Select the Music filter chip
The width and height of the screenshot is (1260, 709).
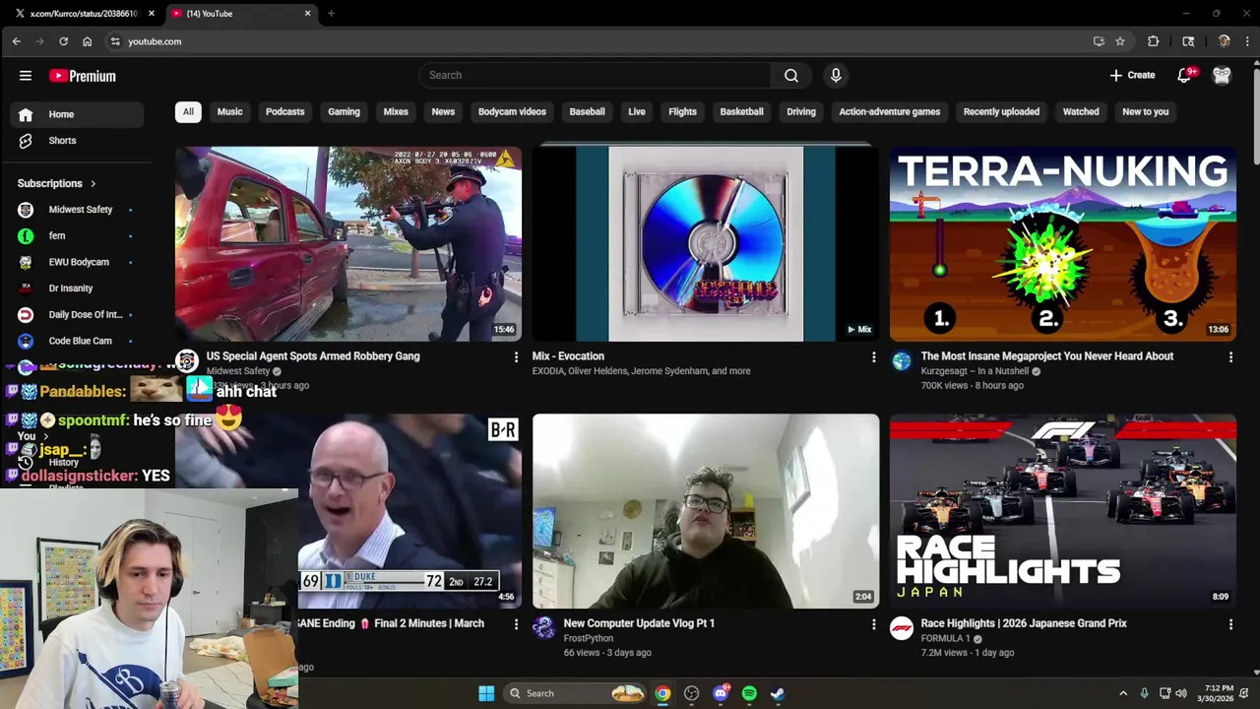tap(229, 111)
